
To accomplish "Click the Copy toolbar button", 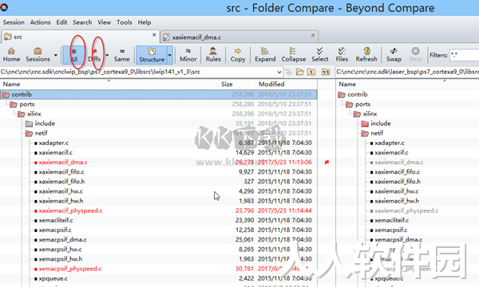I will tap(238, 55).
